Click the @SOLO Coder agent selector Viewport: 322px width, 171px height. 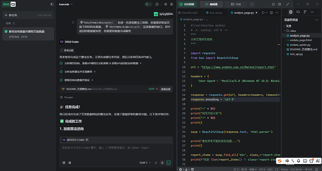(x=75, y=140)
